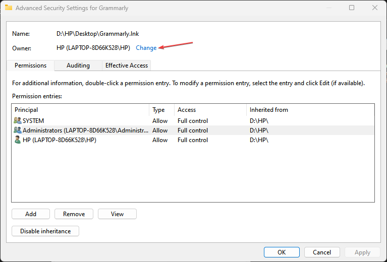Click the folder icon in title bar
Image resolution: width=387 pixels, height=262 pixels.
(9, 8)
